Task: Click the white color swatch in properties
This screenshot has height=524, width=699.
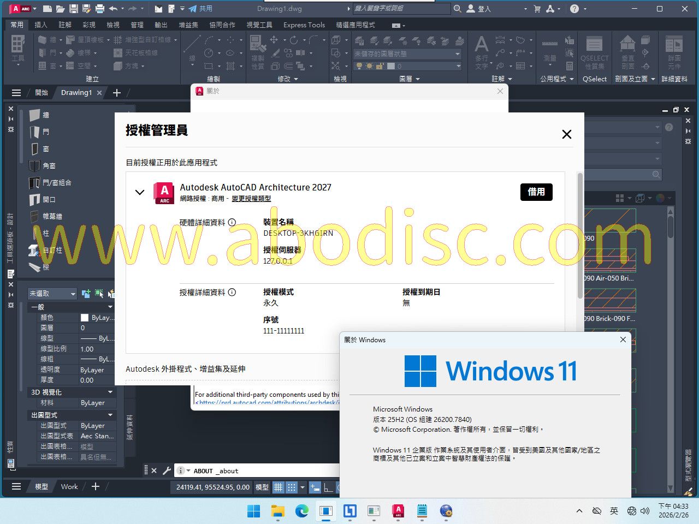Action: tap(85, 318)
